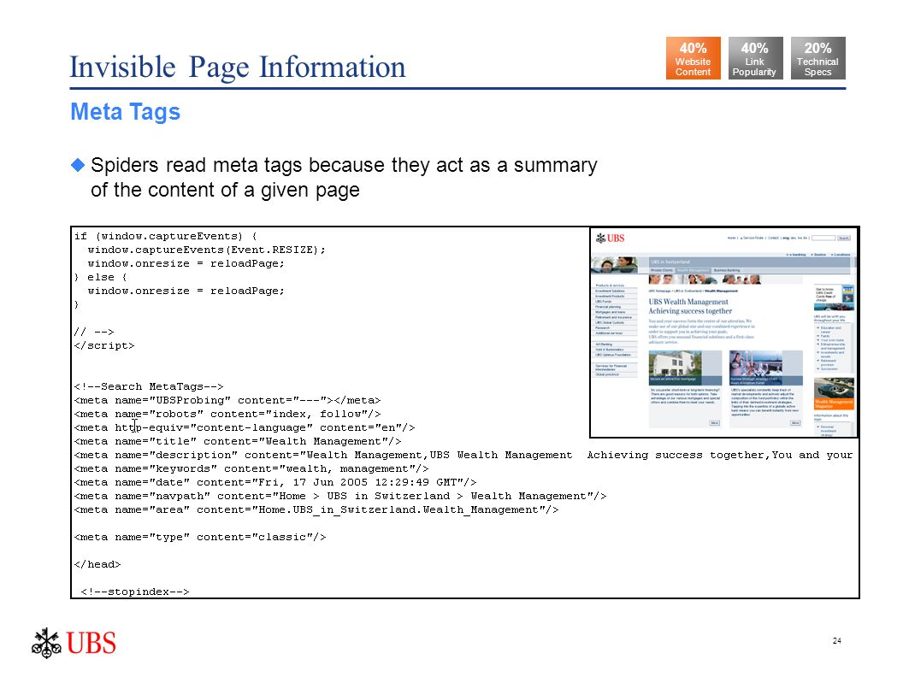
Task: Click the blue diamond bullet point
Action: point(78,165)
